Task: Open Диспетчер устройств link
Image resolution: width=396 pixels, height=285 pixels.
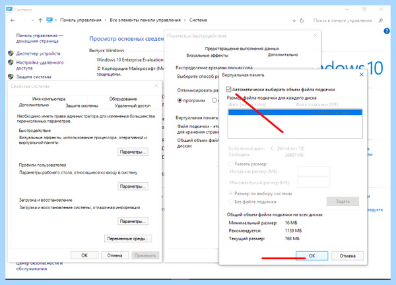Action: point(38,53)
